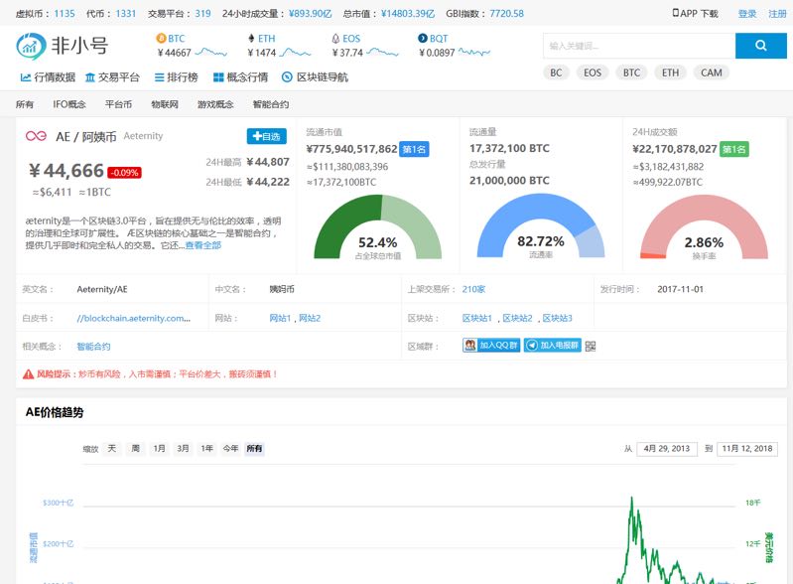Viewport: 793px width, 584px height.
Task: Click the EOS ticker coin icon
Action: pos(334,39)
